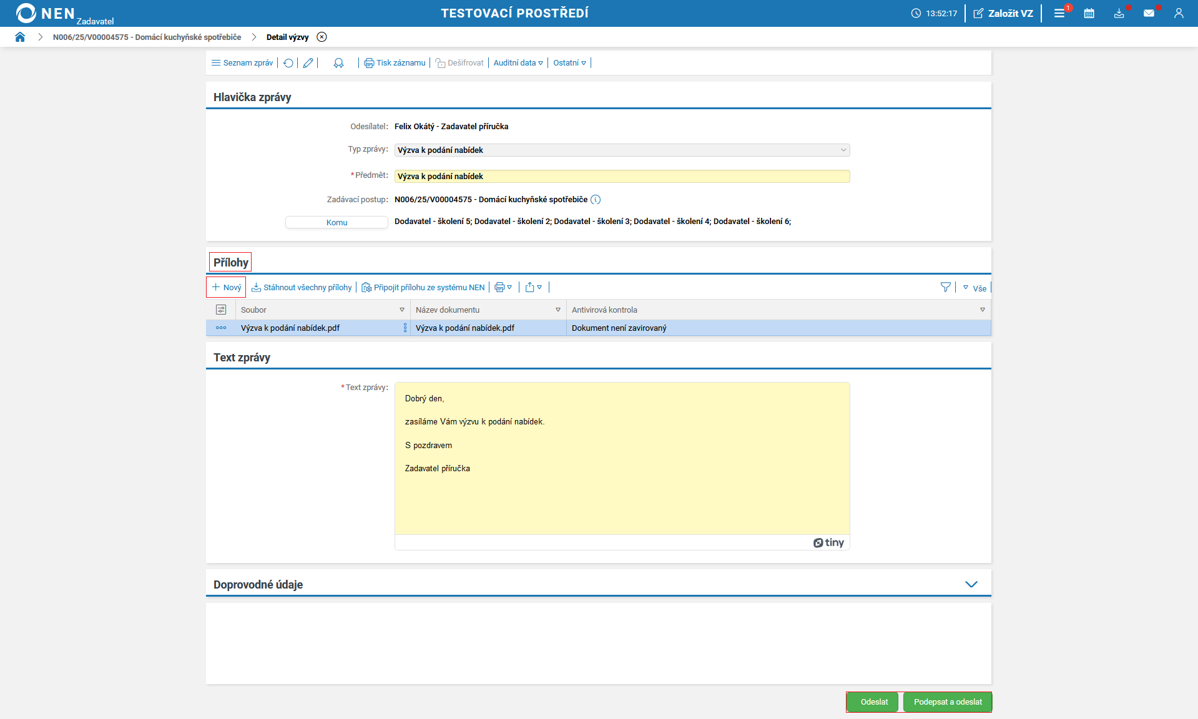The image size is (1198, 719).
Task: Click the Komu recipients button
Action: (x=336, y=222)
